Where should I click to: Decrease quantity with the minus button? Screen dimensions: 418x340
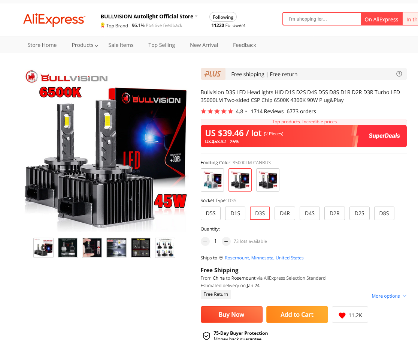click(x=205, y=241)
